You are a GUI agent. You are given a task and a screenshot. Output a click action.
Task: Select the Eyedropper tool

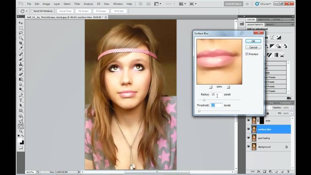coord(21,49)
